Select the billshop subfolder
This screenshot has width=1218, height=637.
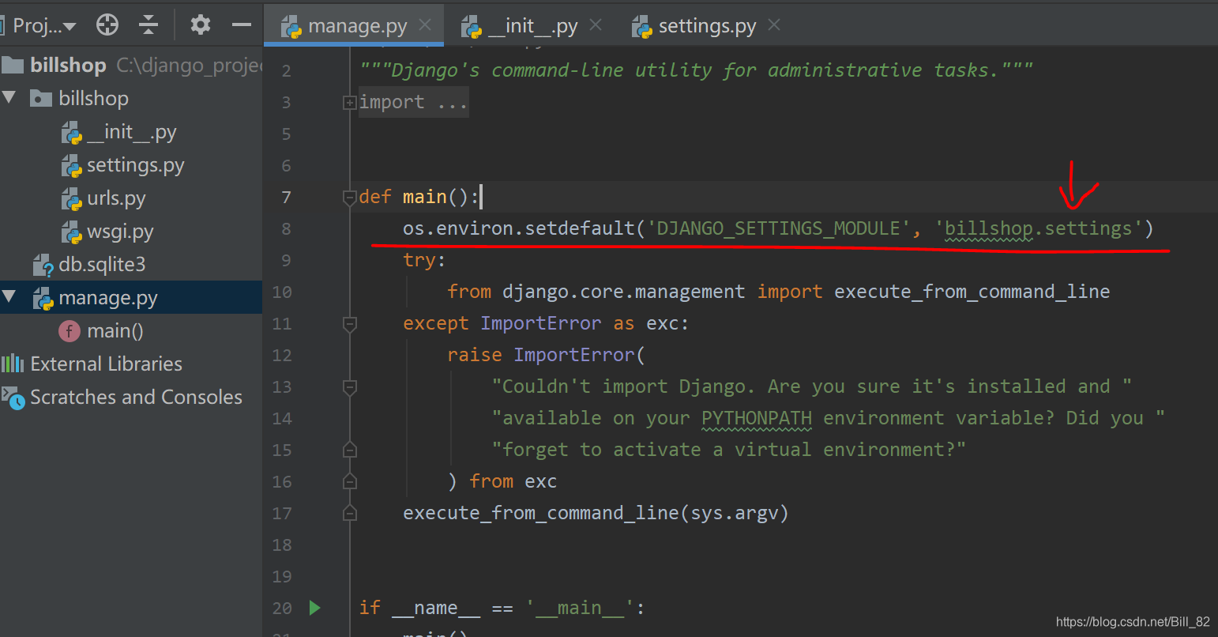pos(93,98)
